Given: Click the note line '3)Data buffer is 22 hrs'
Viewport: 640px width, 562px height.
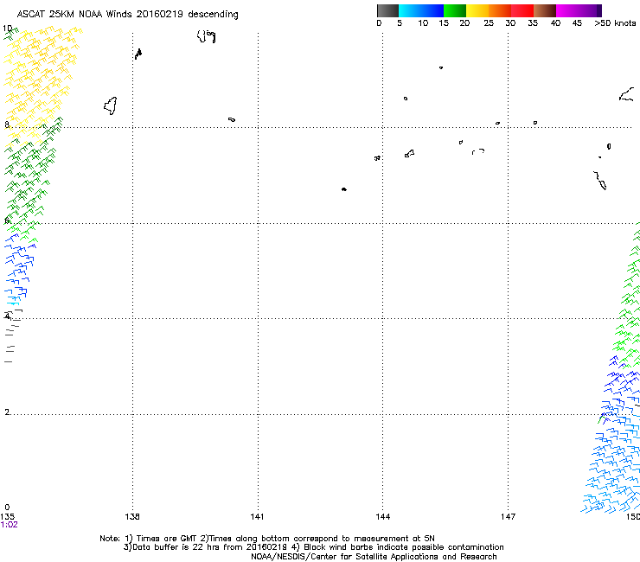Looking at the screenshot, I should (x=313, y=547).
